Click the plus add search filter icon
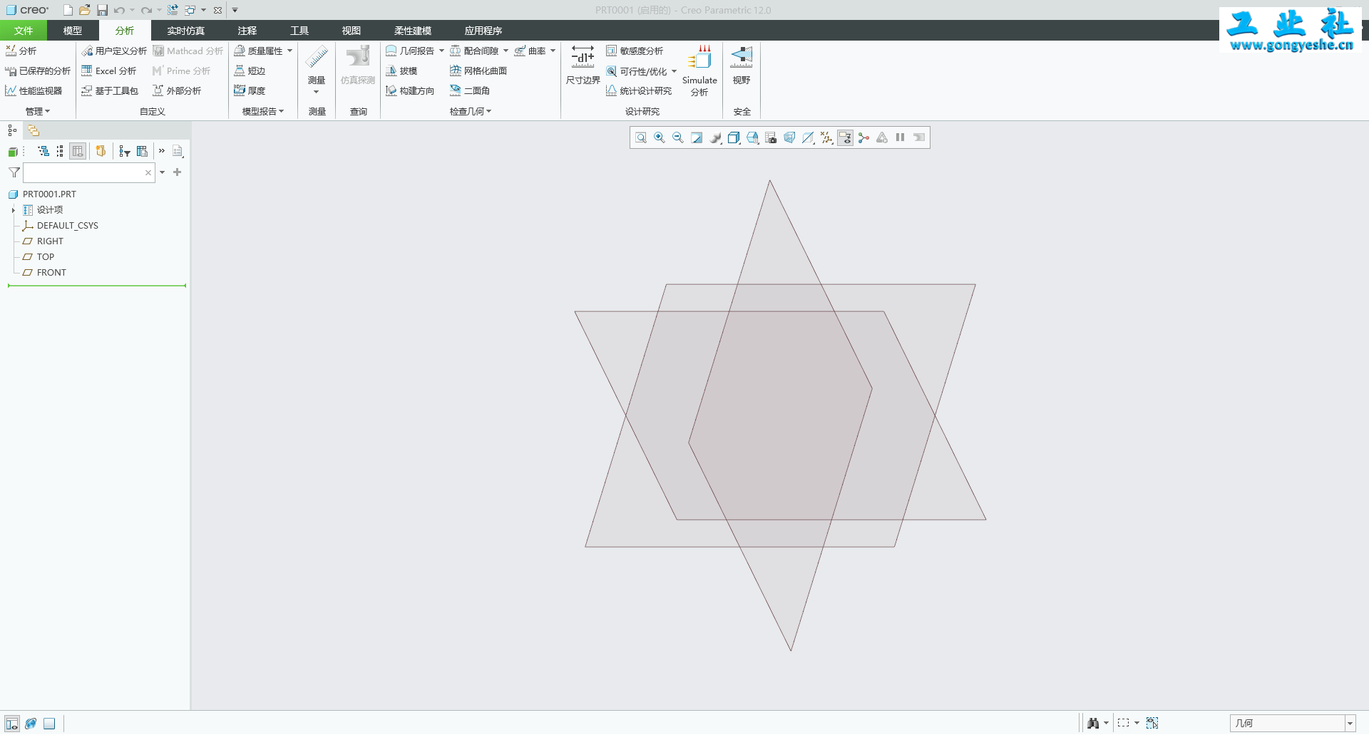The height and width of the screenshot is (735, 1369). coord(178,172)
